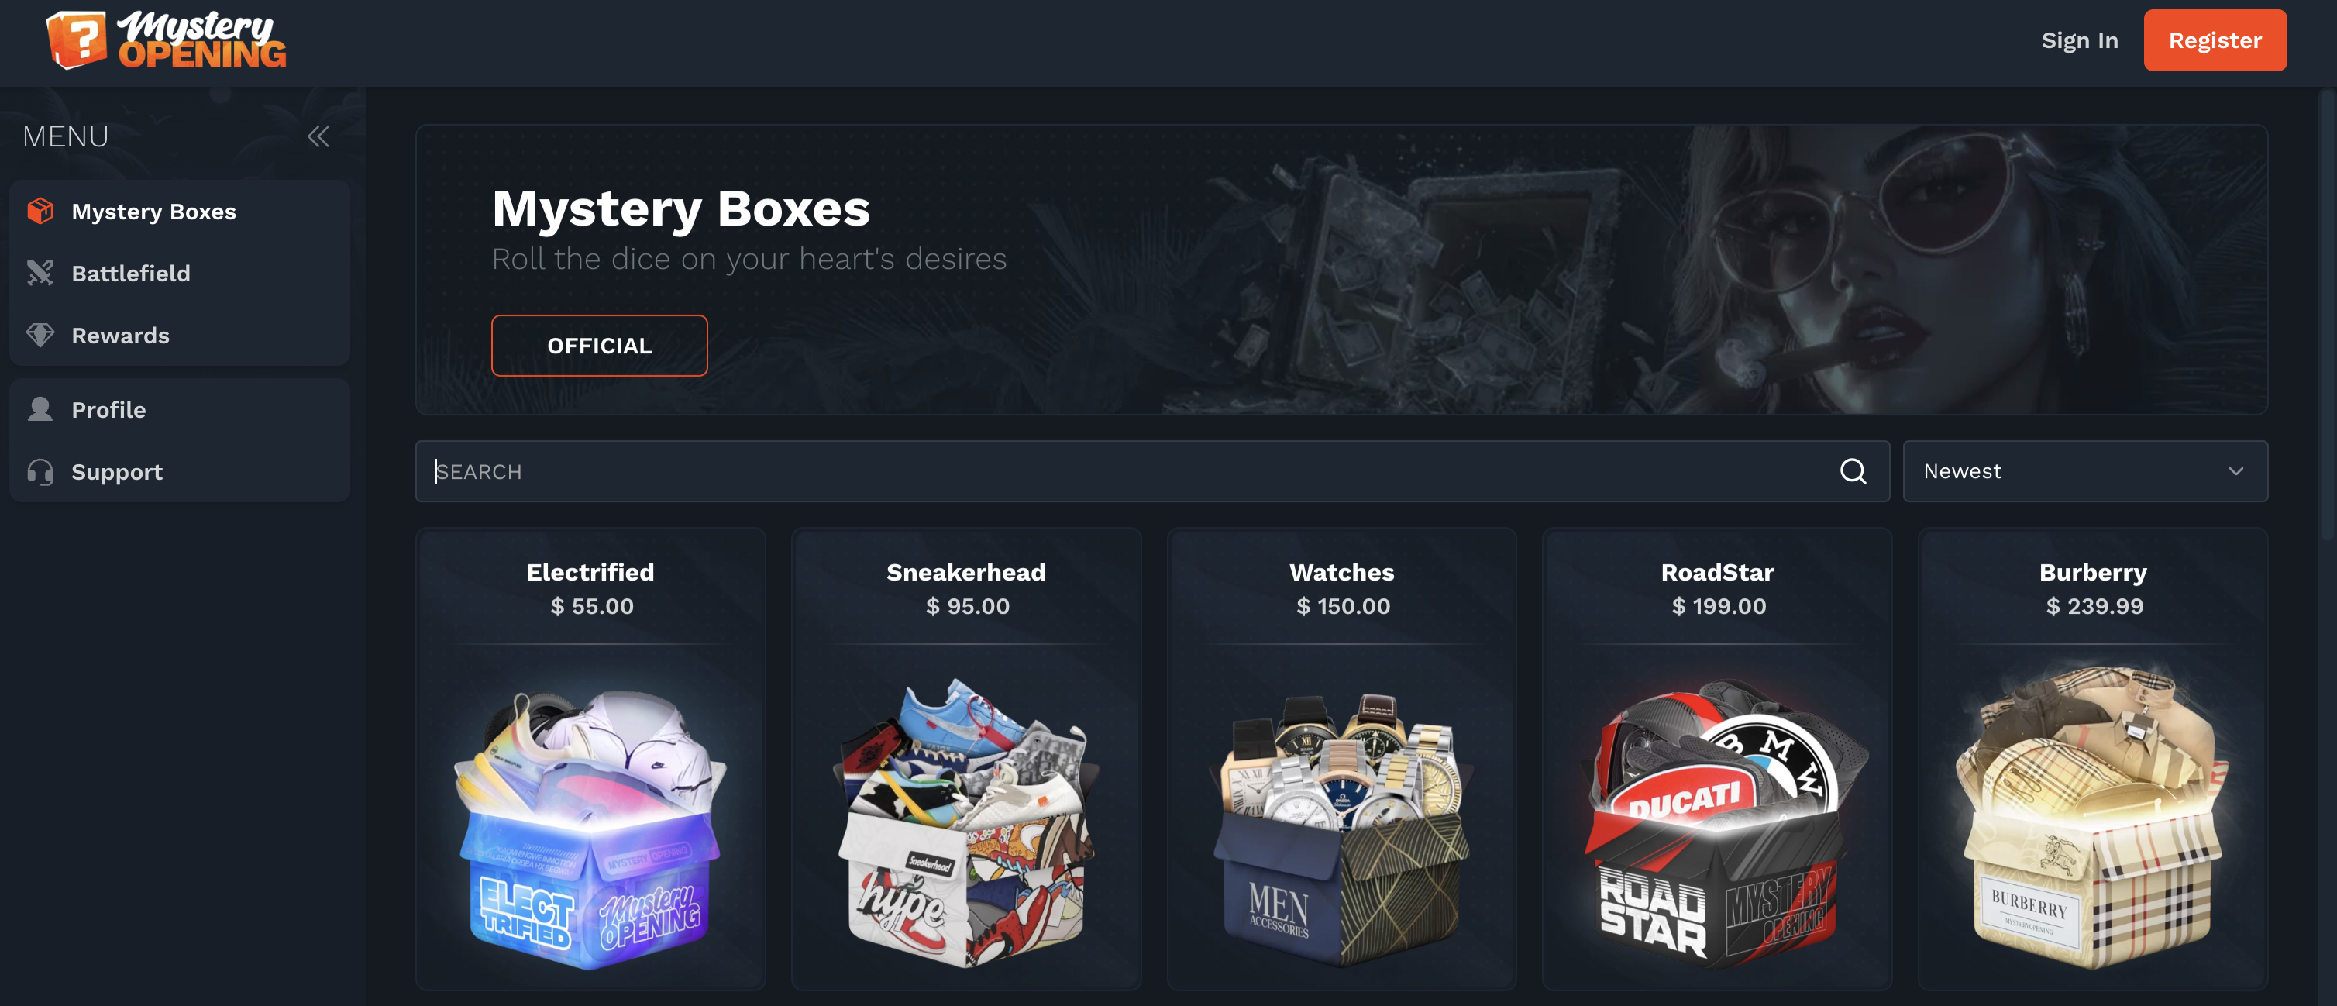Viewport: 2337px width, 1006px height.
Task: Open the Newest sort dropdown
Action: [x=2085, y=470]
